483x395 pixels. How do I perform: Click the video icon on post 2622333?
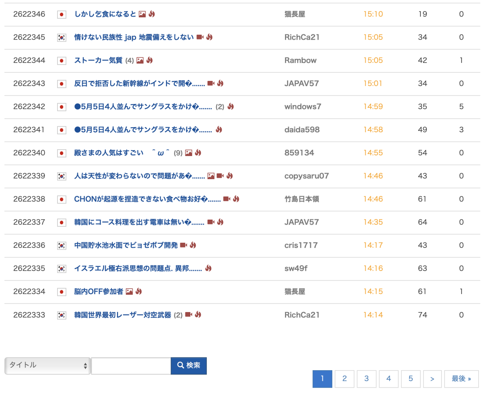[x=189, y=315]
